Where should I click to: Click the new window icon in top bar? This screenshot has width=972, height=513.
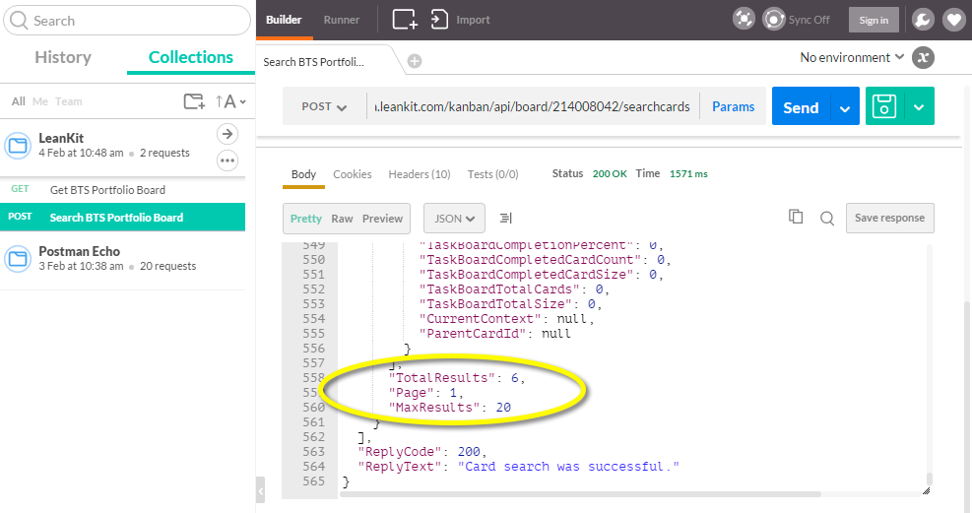coord(405,20)
